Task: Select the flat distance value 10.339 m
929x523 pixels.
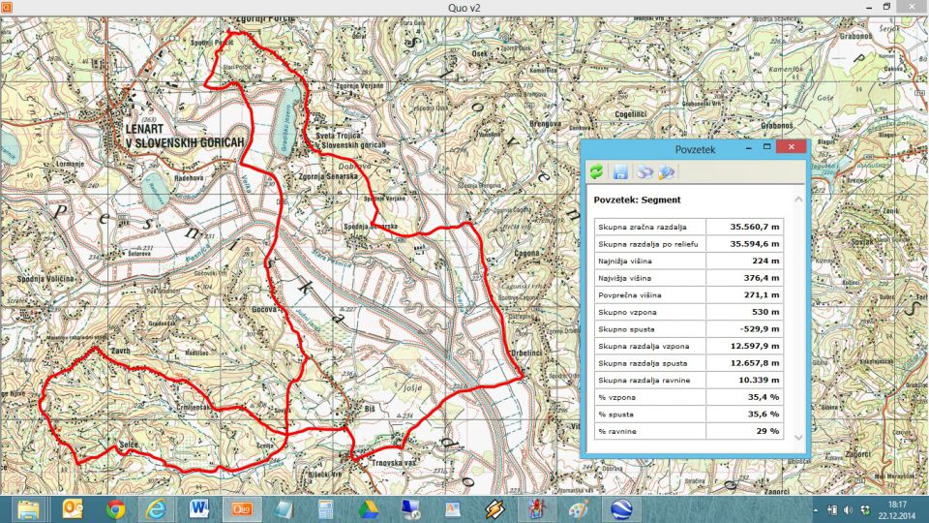Action: pos(759,380)
